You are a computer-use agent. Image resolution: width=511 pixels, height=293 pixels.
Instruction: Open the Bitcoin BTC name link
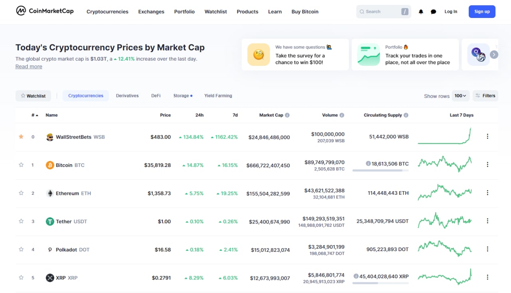(x=70, y=165)
